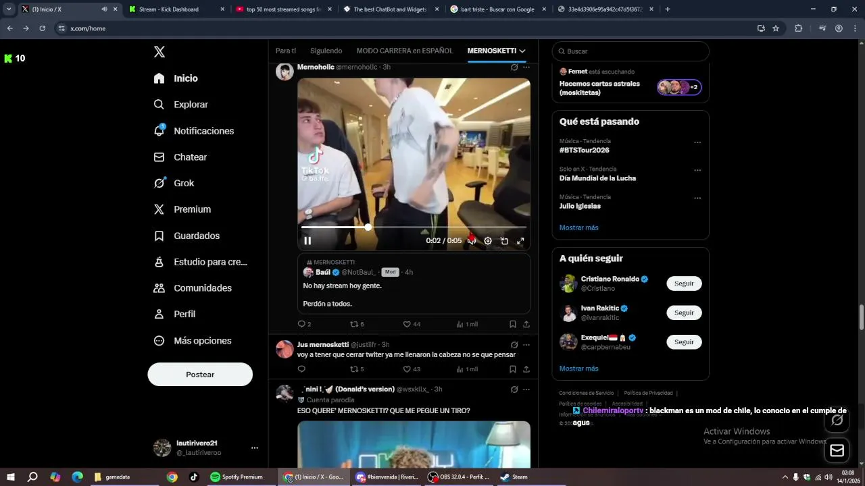Follow Ivan Rakitic
This screenshot has width=865, height=486.
pyautogui.click(x=684, y=313)
